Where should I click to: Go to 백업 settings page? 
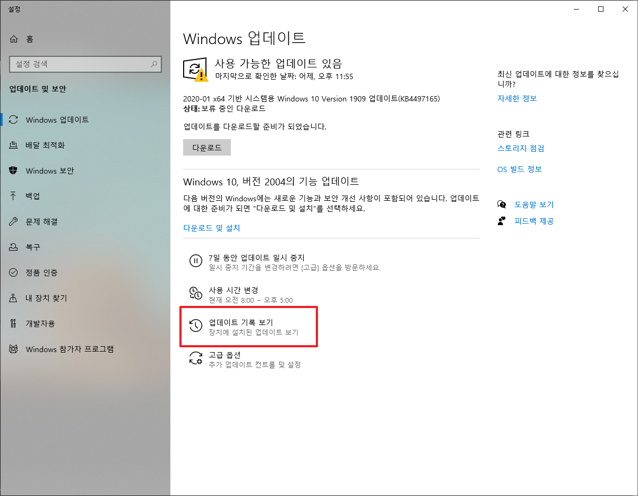pos(85,196)
